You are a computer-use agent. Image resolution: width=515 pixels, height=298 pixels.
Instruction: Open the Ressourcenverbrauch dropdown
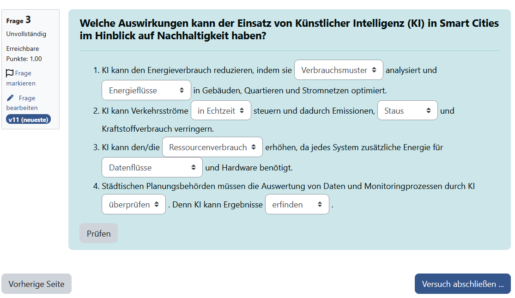coord(212,147)
